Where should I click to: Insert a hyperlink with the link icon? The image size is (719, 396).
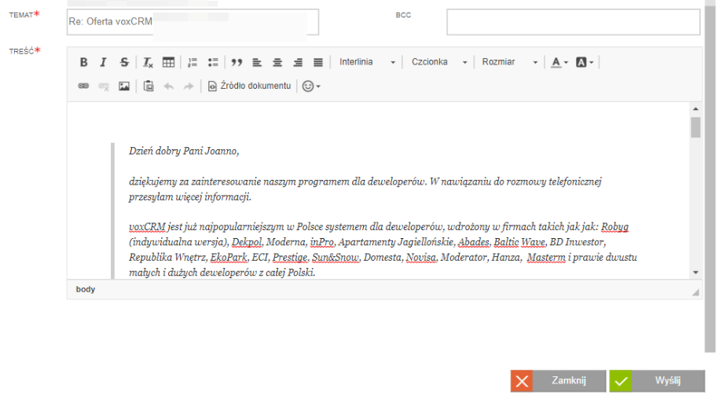tap(83, 86)
